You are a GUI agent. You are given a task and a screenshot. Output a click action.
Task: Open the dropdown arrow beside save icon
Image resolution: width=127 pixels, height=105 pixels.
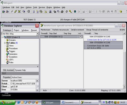(x=93, y=12)
